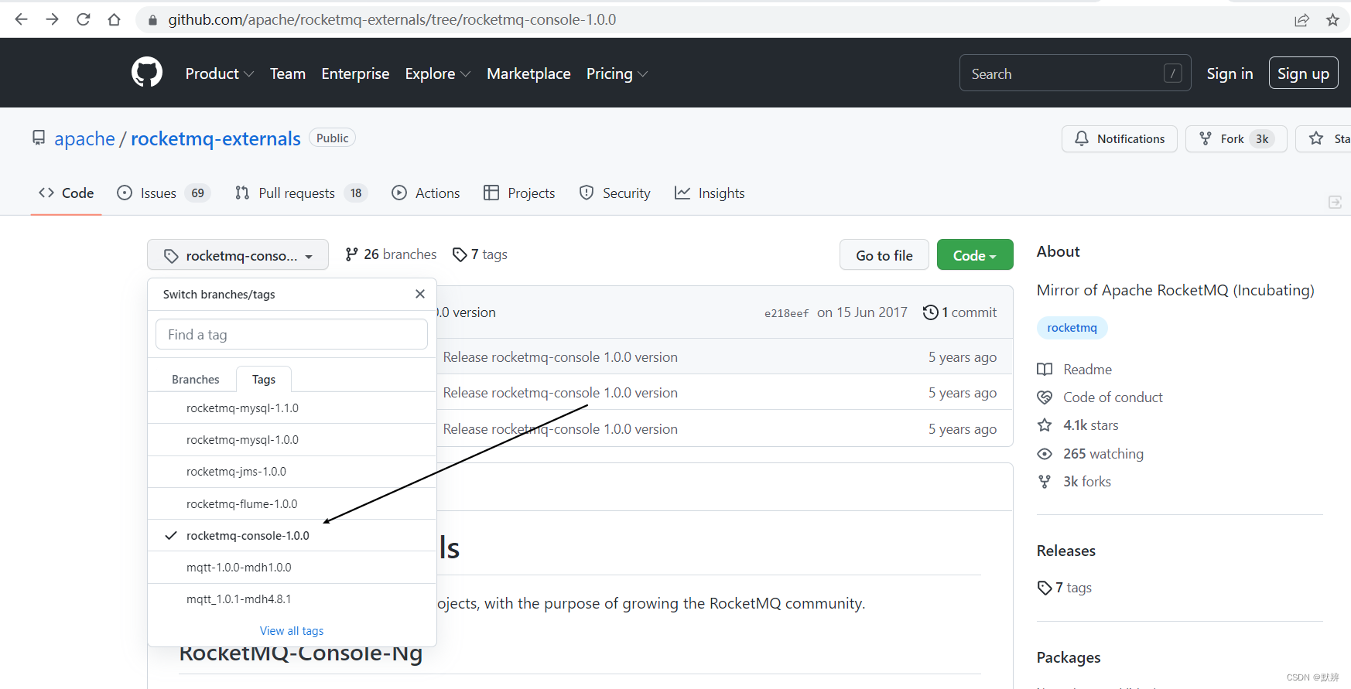Select tag mqtt-1.0.0-mdh1.0.0
Viewport: 1351px width, 689px height.
point(292,567)
